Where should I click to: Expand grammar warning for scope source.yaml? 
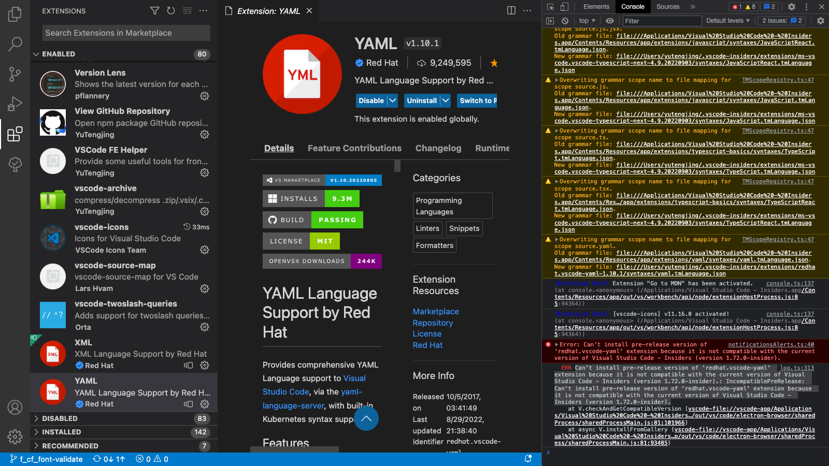[557, 240]
